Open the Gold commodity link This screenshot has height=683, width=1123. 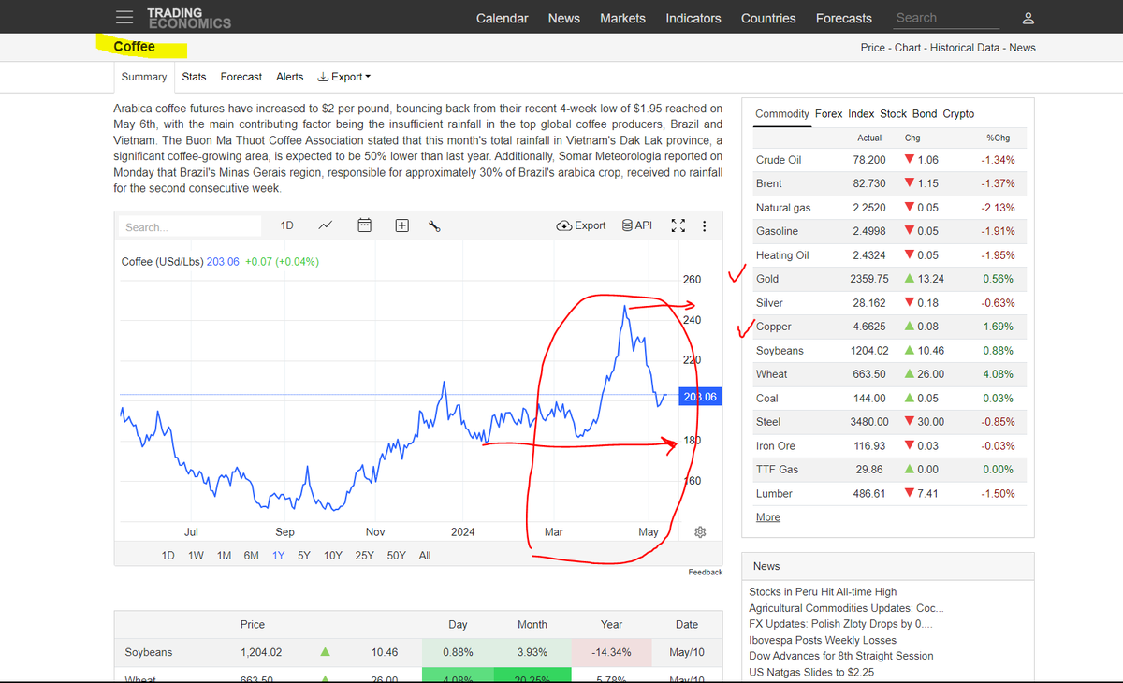click(x=767, y=279)
